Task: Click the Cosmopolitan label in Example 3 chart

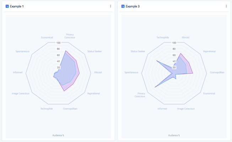Action: pyautogui.click(x=217, y=72)
